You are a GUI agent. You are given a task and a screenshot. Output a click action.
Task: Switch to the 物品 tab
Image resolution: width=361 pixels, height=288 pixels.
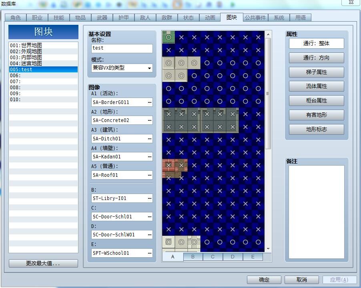pos(80,18)
